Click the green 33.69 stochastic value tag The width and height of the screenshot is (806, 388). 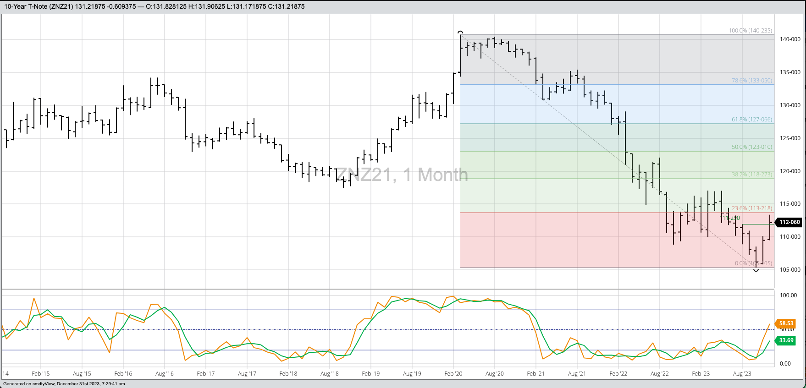point(786,340)
